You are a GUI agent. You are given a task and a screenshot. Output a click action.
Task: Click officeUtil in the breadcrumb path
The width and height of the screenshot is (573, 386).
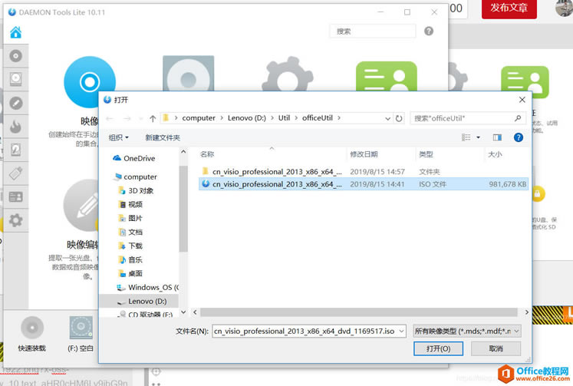pos(318,118)
